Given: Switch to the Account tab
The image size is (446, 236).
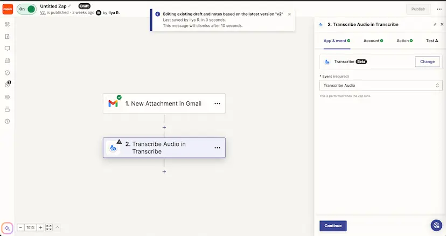Looking at the screenshot, I should click(x=373, y=41).
